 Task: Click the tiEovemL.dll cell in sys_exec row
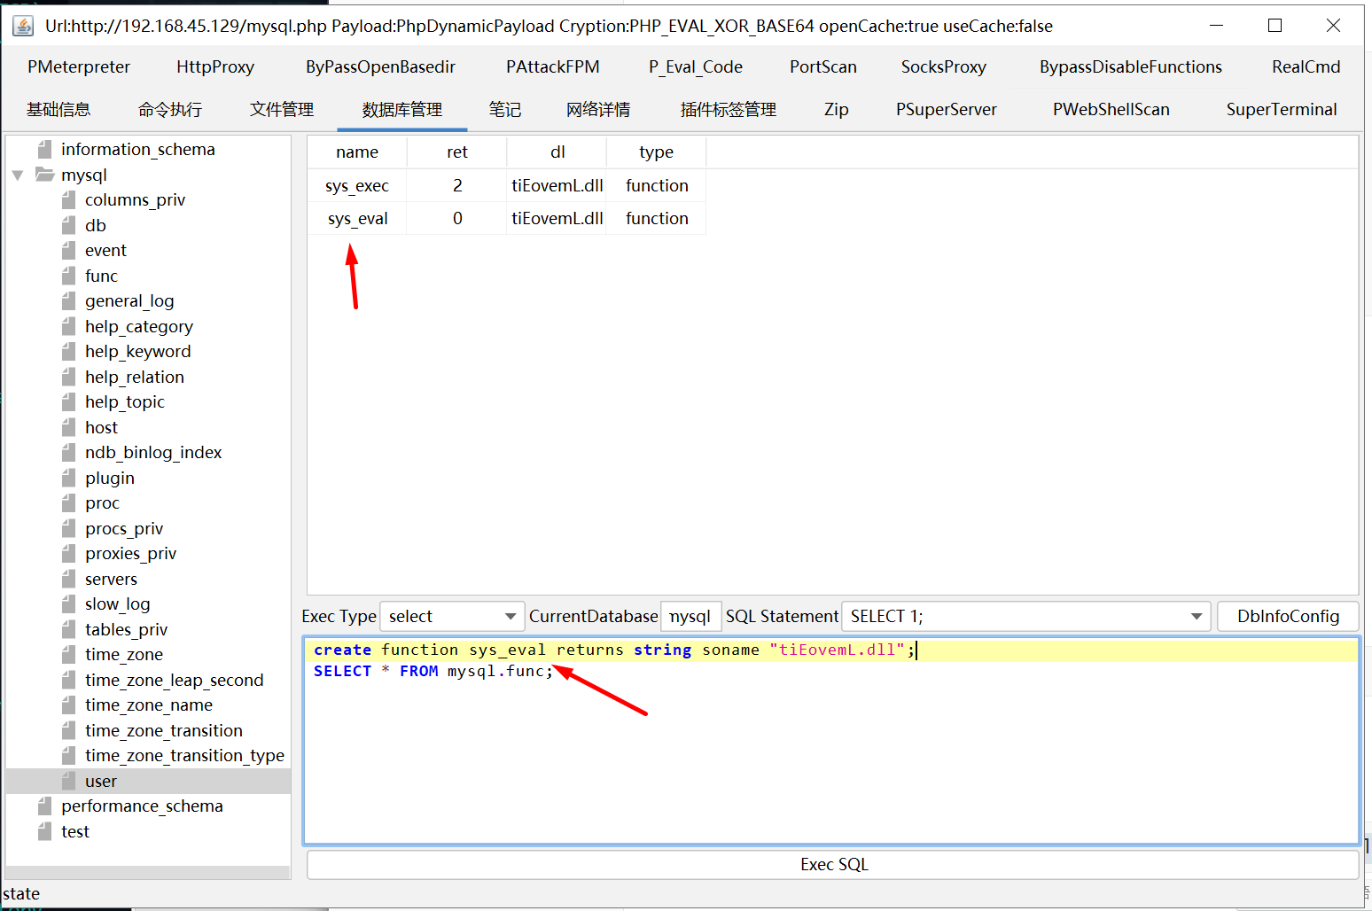coord(557,185)
